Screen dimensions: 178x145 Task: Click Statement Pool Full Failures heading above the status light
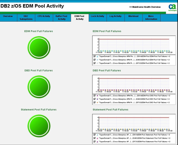coord(38,110)
